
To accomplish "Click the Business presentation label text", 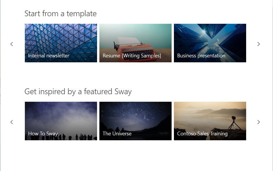I will pos(201,56).
